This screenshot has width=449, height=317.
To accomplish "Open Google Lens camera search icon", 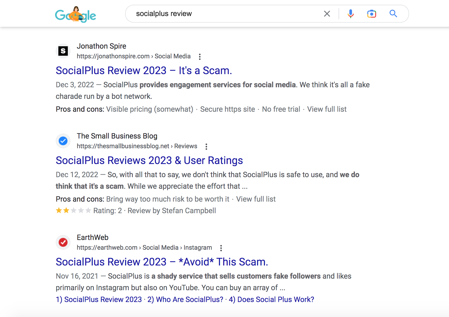I will pos(371,14).
